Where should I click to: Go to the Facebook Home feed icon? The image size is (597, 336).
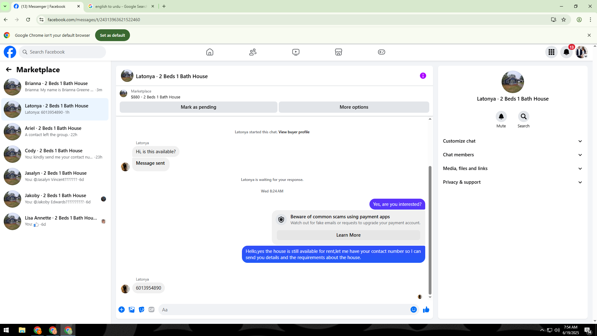(210, 52)
